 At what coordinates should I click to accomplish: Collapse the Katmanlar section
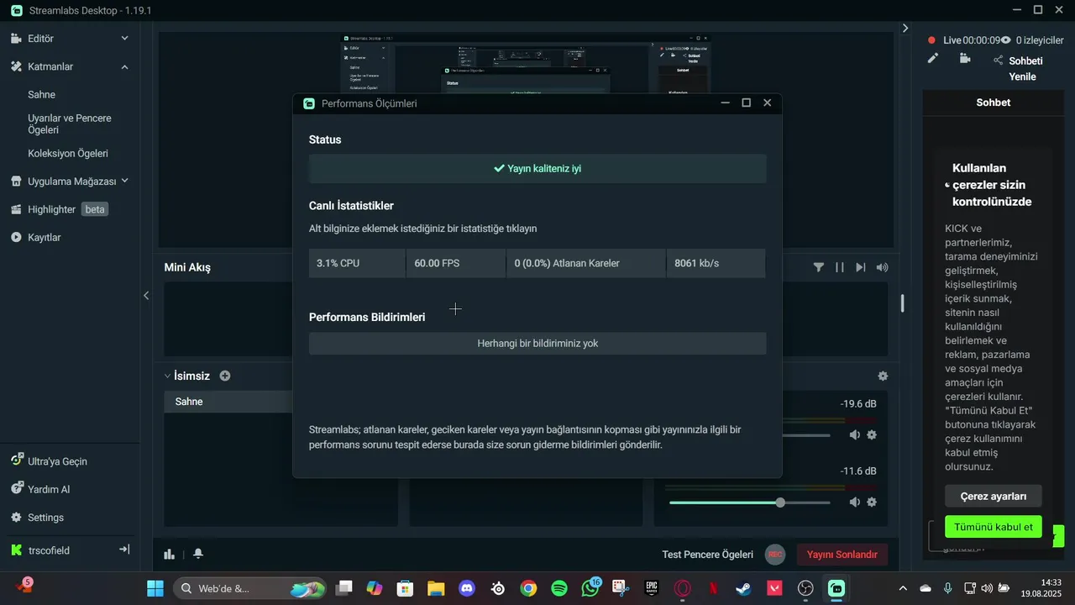[x=124, y=66]
